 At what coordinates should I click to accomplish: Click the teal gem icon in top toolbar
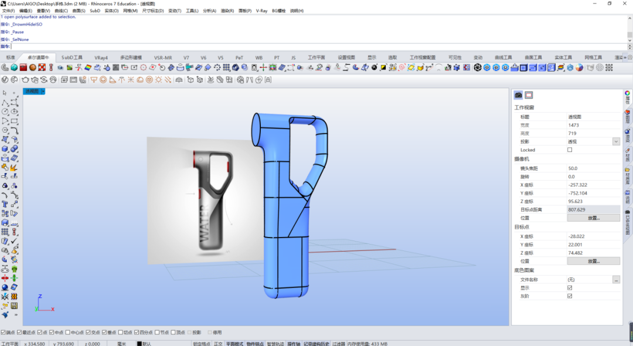click(x=14, y=67)
